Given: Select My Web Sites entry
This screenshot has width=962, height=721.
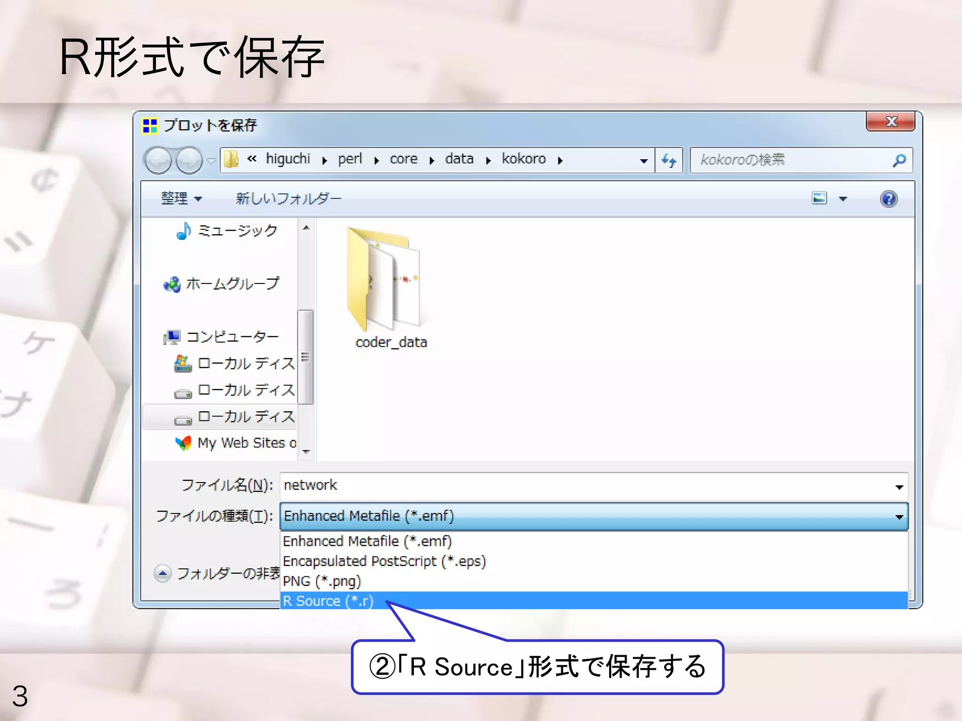Looking at the screenshot, I should (x=235, y=443).
